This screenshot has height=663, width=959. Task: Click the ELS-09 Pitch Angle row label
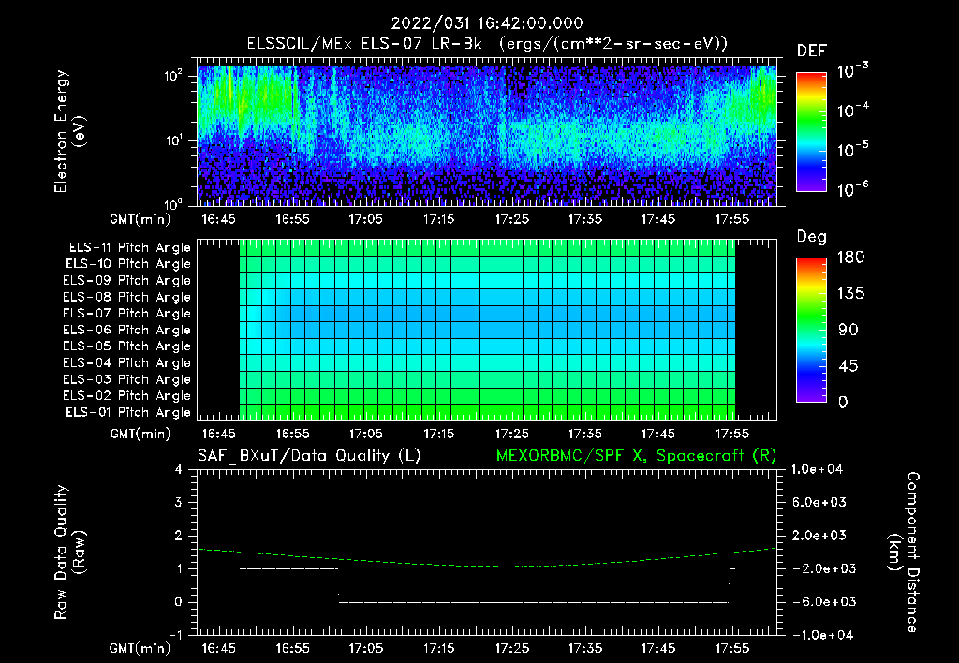pos(126,281)
